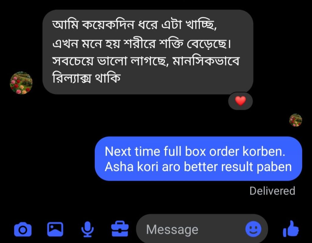Click the line "আমি কয়েকদিন ধরে এটা খাচ্ছি,"
The height and width of the screenshot is (243, 312).
point(135,25)
